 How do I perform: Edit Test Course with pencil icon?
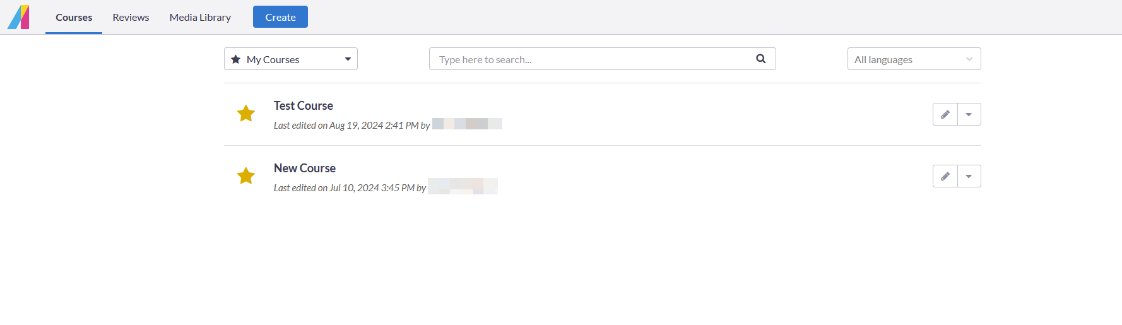pyautogui.click(x=945, y=114)
